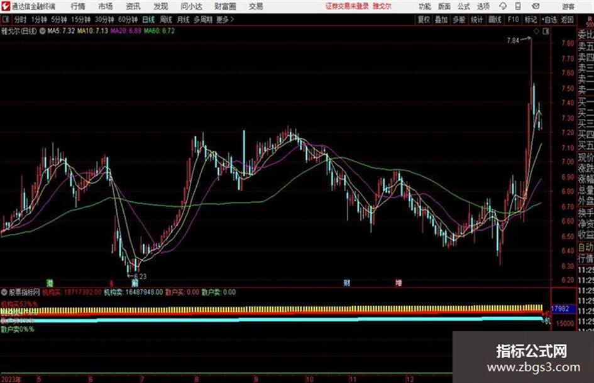Open the 资讯 menu
The image size is (594, 383).
pos(133,6)
